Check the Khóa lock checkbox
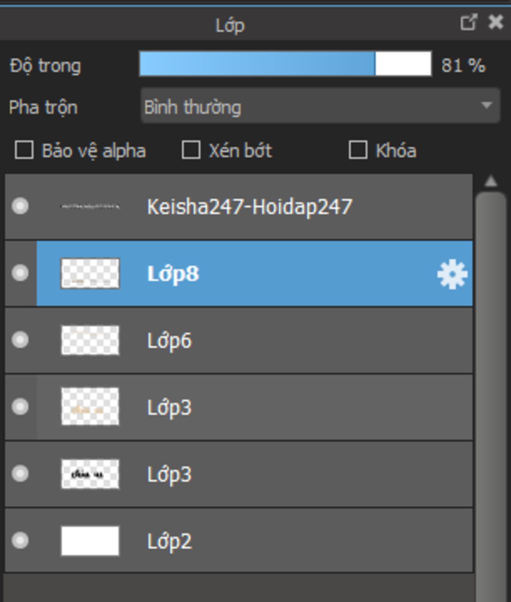Viewport: 511px width, 602px height. [358, 150]
